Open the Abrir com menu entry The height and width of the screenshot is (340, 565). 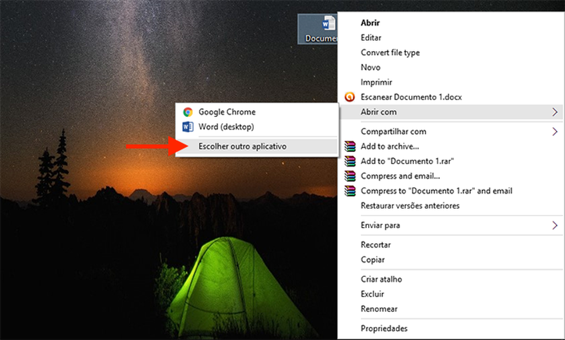pyautogui.click(x=451, y=112)
